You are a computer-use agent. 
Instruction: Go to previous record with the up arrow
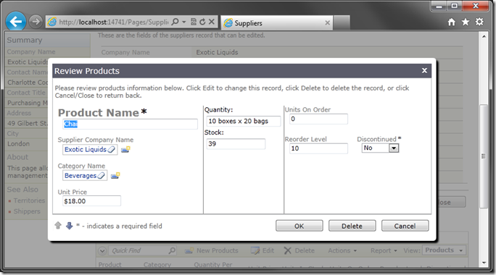58,226
